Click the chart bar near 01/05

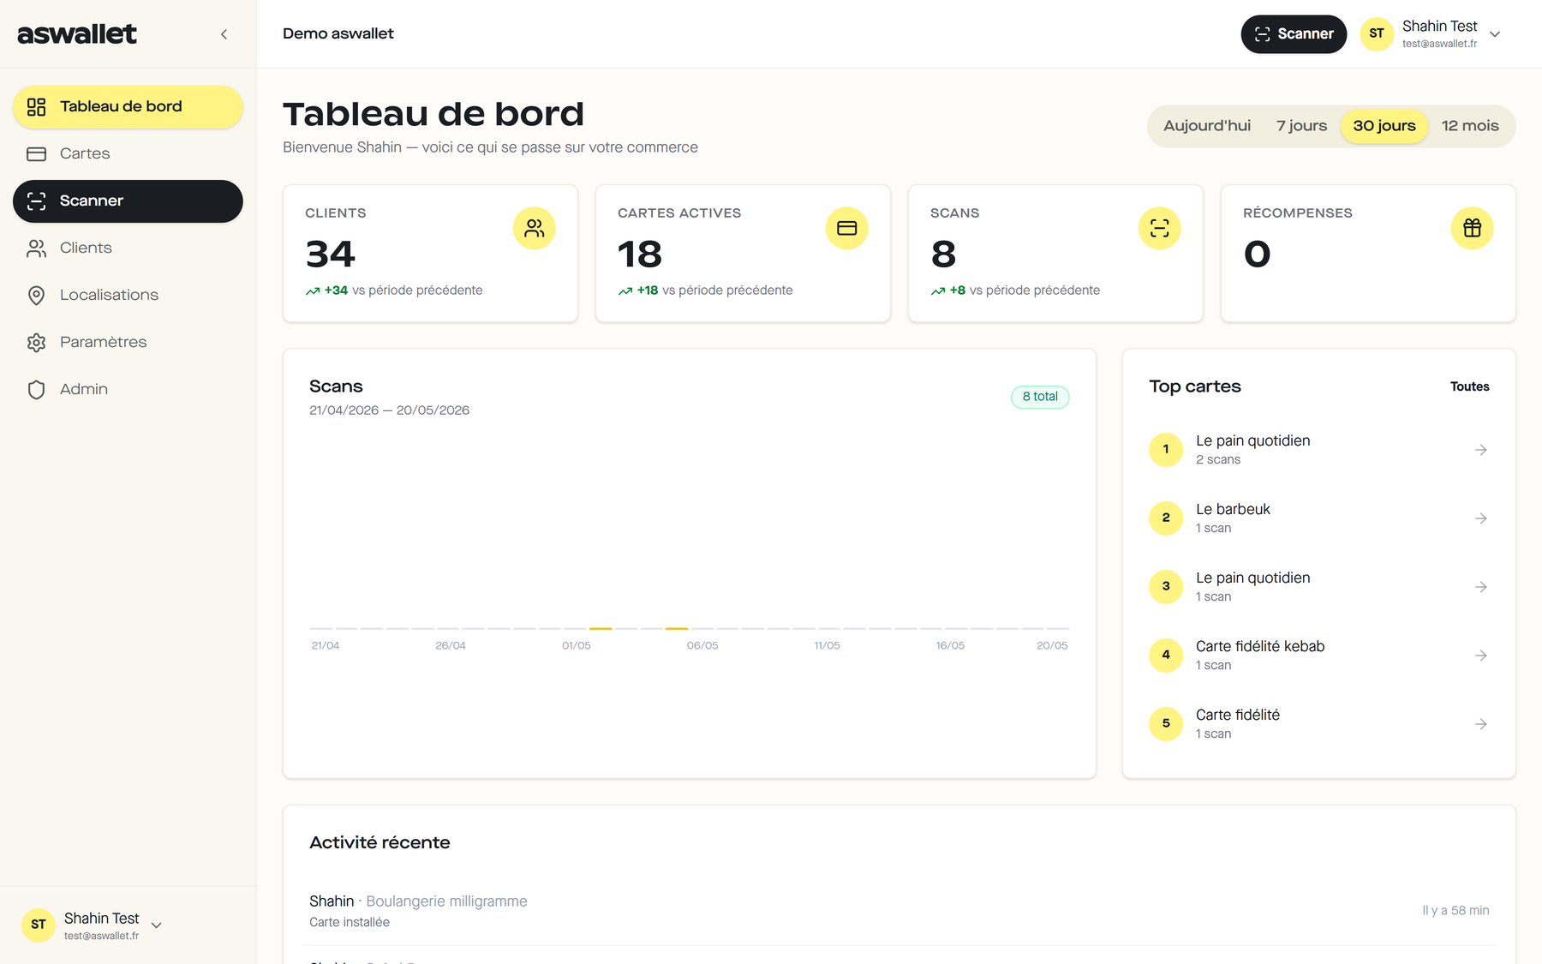[601, 628]
